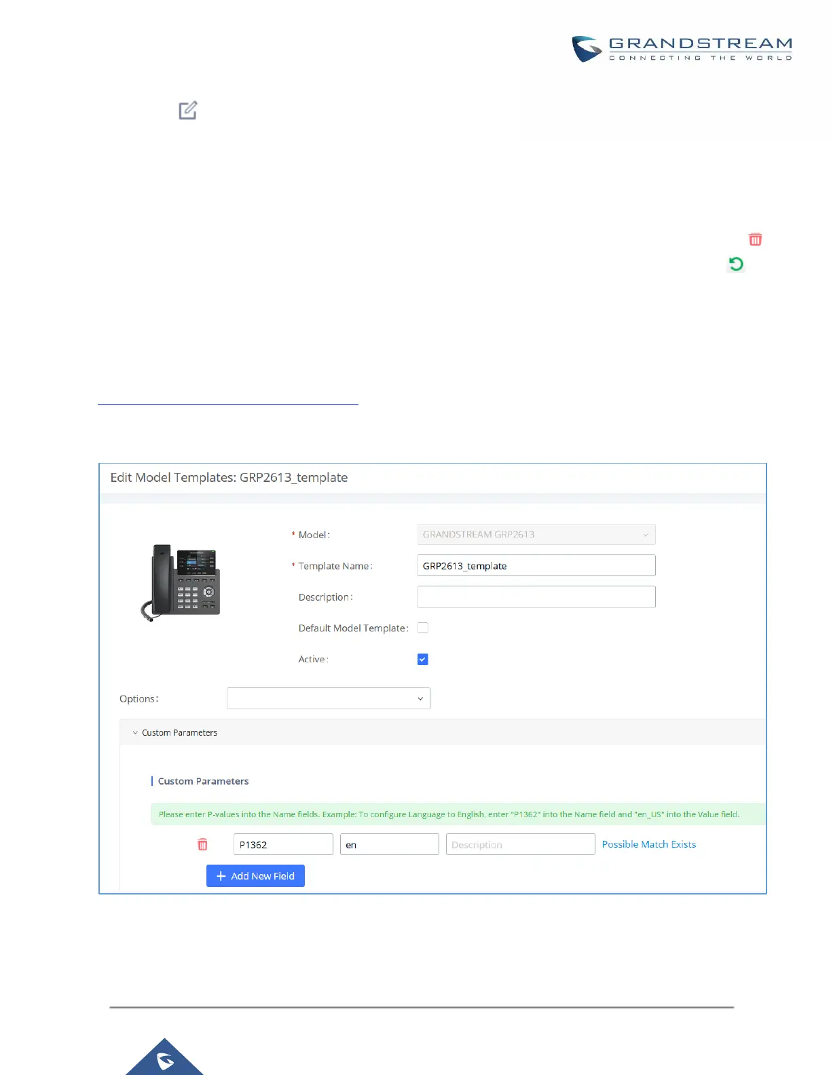Click the green restore arrow icon
This screenshot has width=831, height=1075.
tap(736, 264)
